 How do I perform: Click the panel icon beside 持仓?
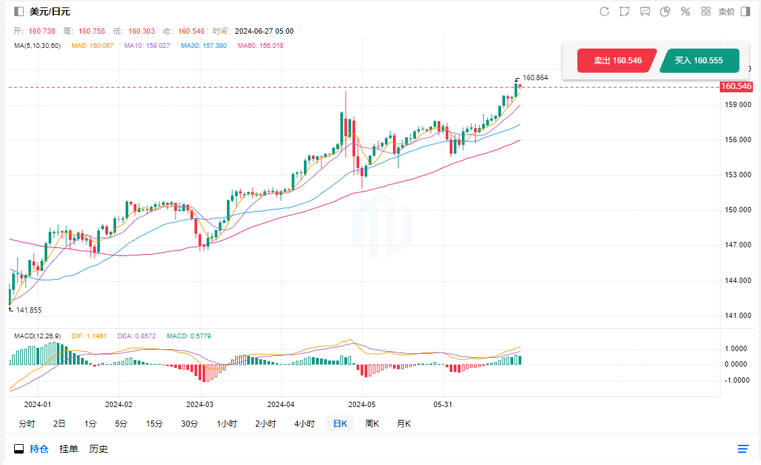(x=19, y=449)
